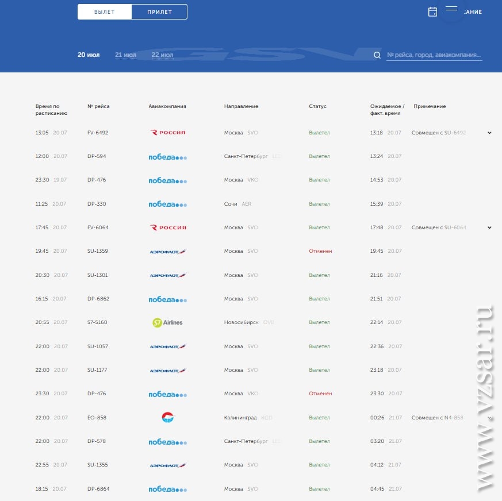Click the search magnifier icon
This screenshot has width=502, height=501.
377,55
